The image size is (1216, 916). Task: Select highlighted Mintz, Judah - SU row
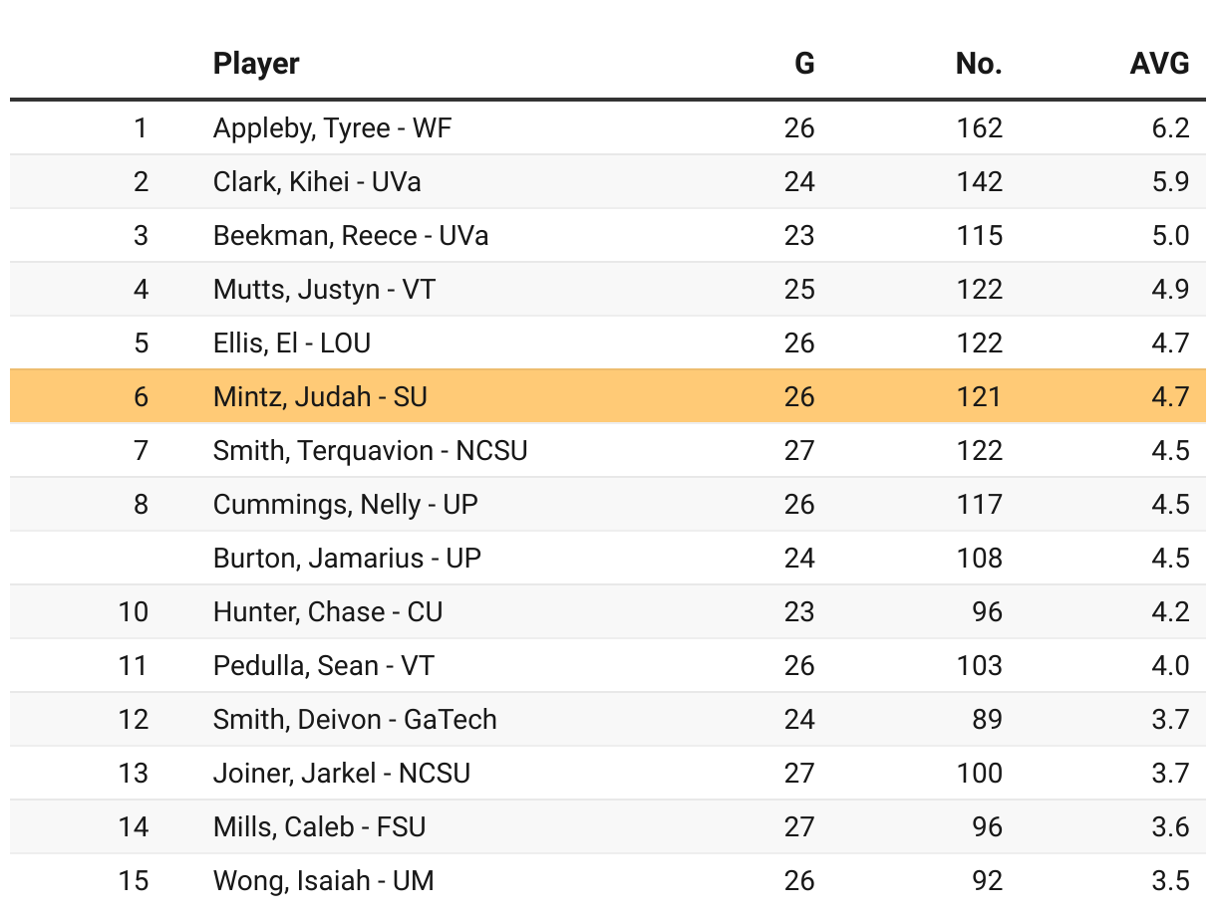(x=608, y=396)
